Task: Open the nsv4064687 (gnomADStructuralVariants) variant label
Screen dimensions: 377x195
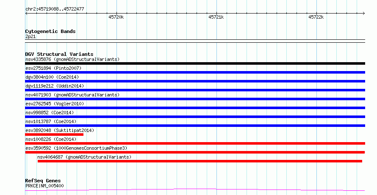Action: [84, 157]
